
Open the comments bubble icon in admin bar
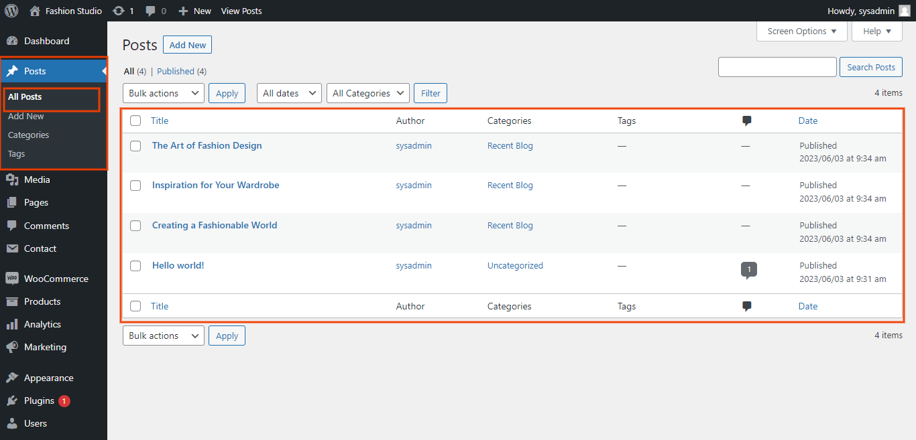coord(151,11)
